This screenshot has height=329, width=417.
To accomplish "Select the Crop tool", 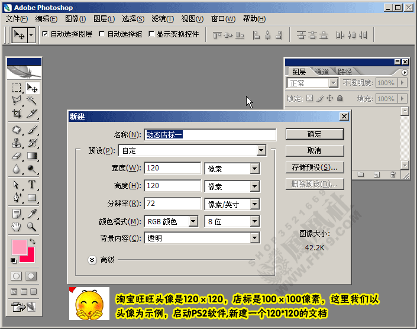I will click(16, 114).
